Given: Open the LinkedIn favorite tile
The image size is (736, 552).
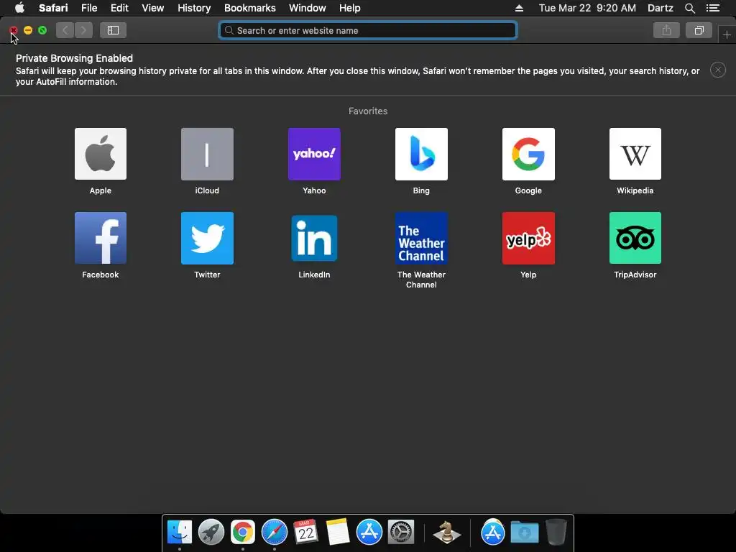Looking at the screenshot, I should (314, 238).
